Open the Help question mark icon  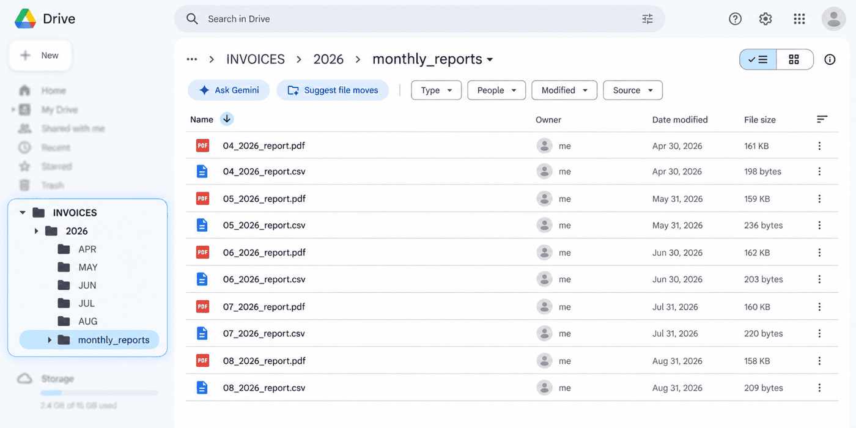735,19
